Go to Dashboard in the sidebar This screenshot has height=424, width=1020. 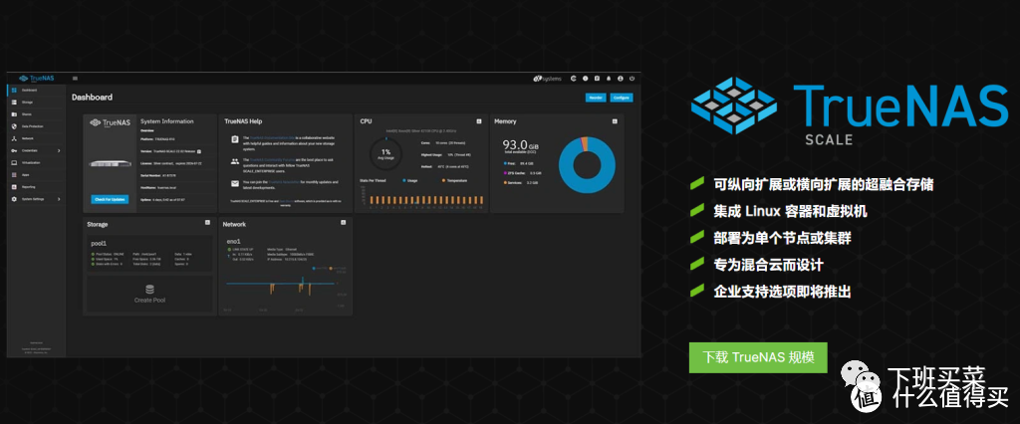36,90
